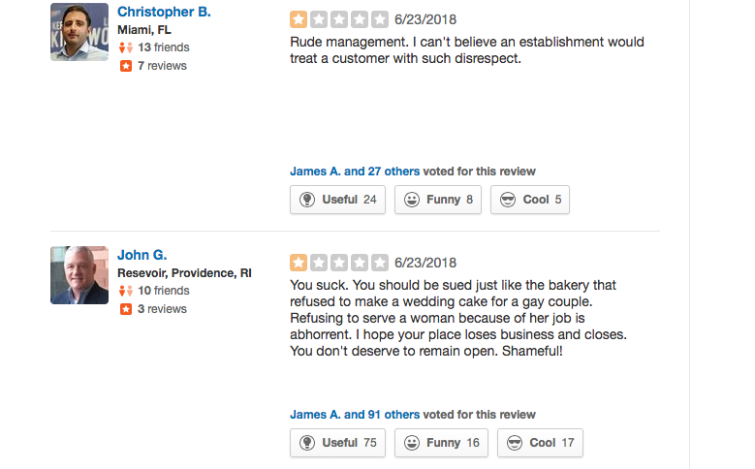Click review star icon beside 3 reviews
Image resolution: width=755 pixels, height=469 pixels.
tap(125, 309)
